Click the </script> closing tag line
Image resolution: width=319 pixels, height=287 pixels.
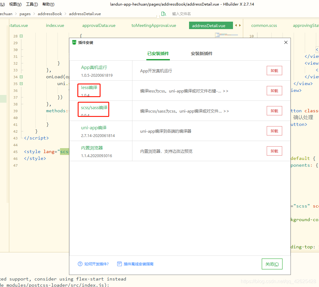(x=36, y=138)
